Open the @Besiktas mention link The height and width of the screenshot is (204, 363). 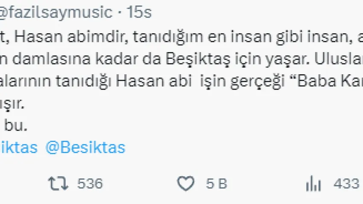tap(85, 147)
